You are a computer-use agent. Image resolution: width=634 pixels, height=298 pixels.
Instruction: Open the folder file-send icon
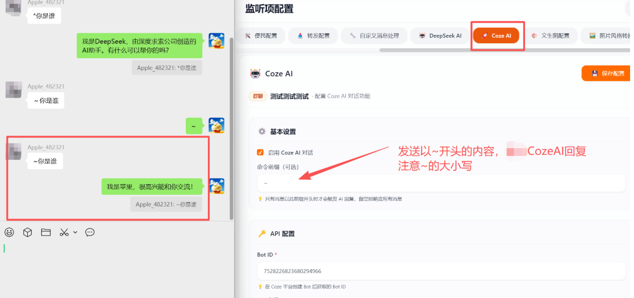46,233
